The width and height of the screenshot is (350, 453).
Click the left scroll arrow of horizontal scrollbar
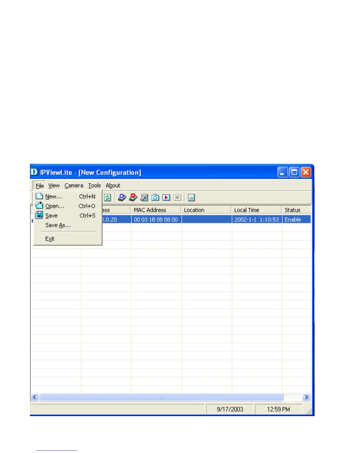(35, 397)
